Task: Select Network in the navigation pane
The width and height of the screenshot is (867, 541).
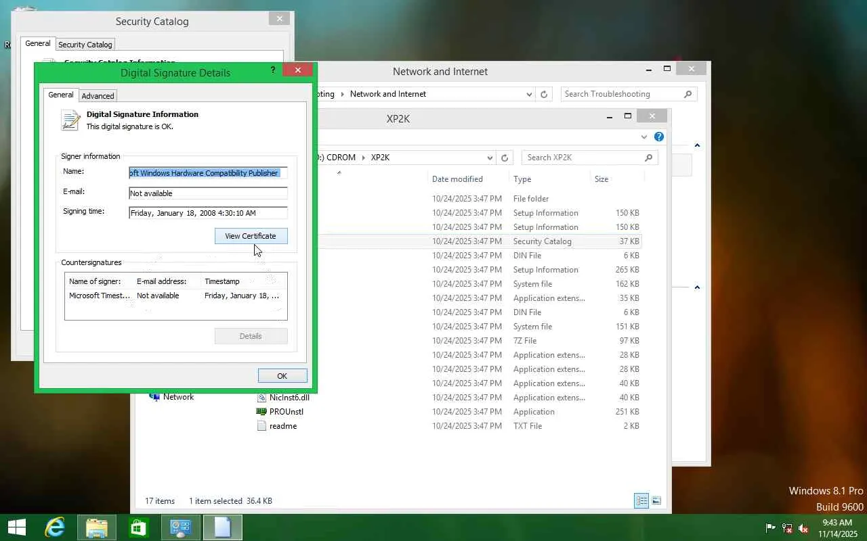Action: coord(178,397)
